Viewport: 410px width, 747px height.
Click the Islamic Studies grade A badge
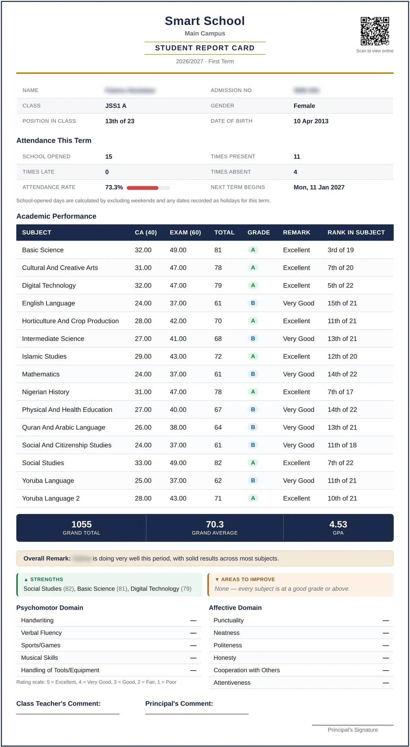click(253, 356)
